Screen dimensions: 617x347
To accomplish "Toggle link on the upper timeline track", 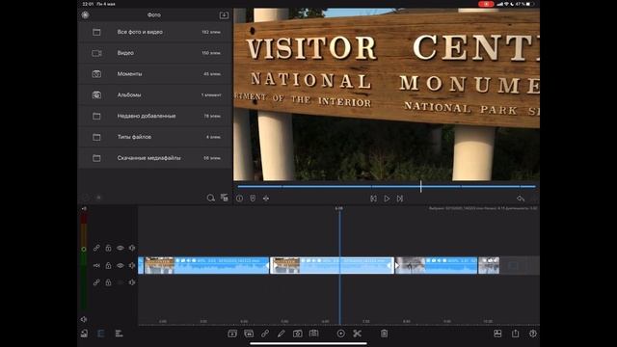I will [96, 248].
